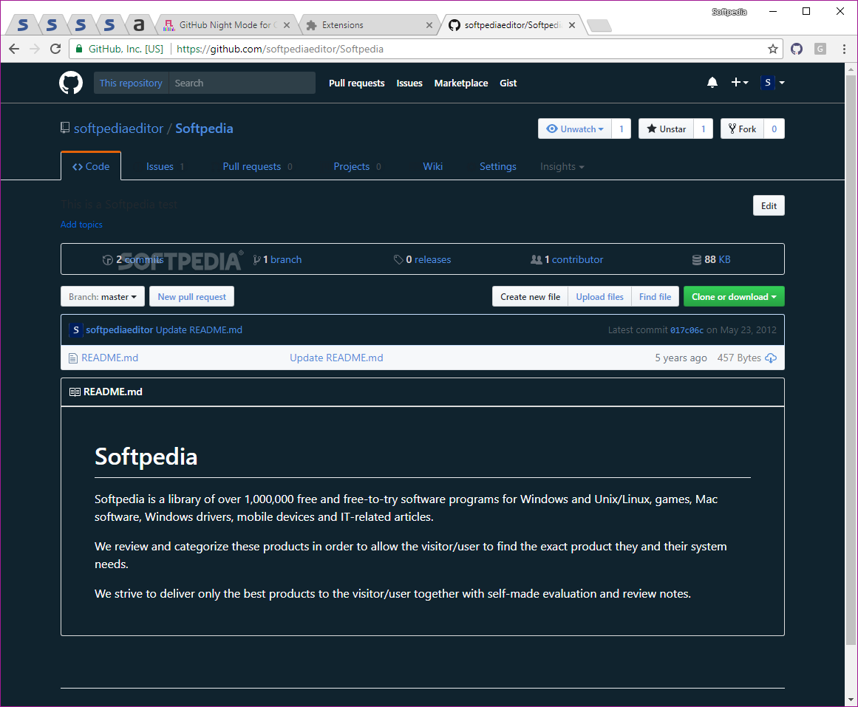
Task: Click in the repository Search field
Action: click(x=242, y=83)
